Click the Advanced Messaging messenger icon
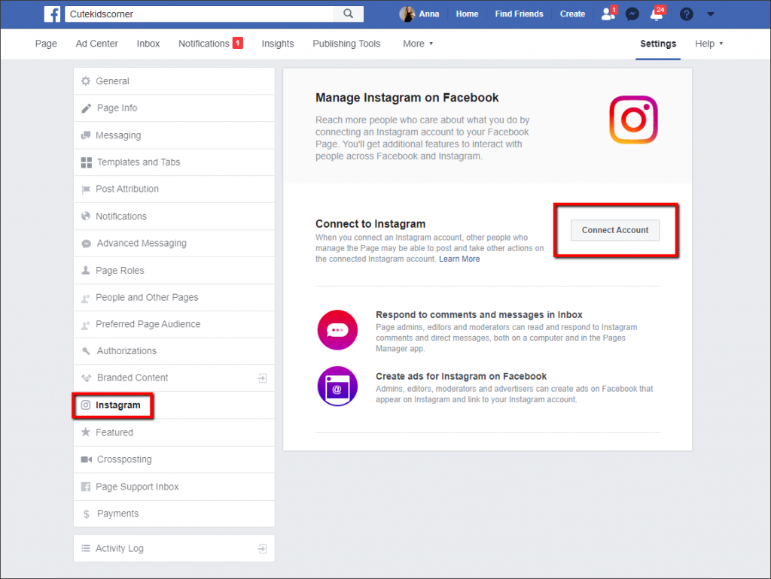Image resolution: width=771 pixels, height=579 pixels. click(86, 244)
